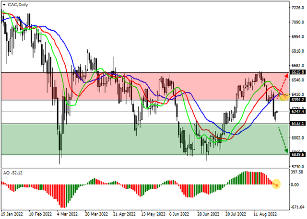Select the 19 Jan 2022 date label
The height and width of the screenshot is (219, 307).
(12, 214)
